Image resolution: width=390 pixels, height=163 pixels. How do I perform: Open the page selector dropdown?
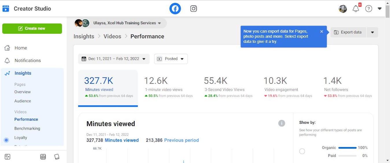pyautogui.click(x=121, y=23)
